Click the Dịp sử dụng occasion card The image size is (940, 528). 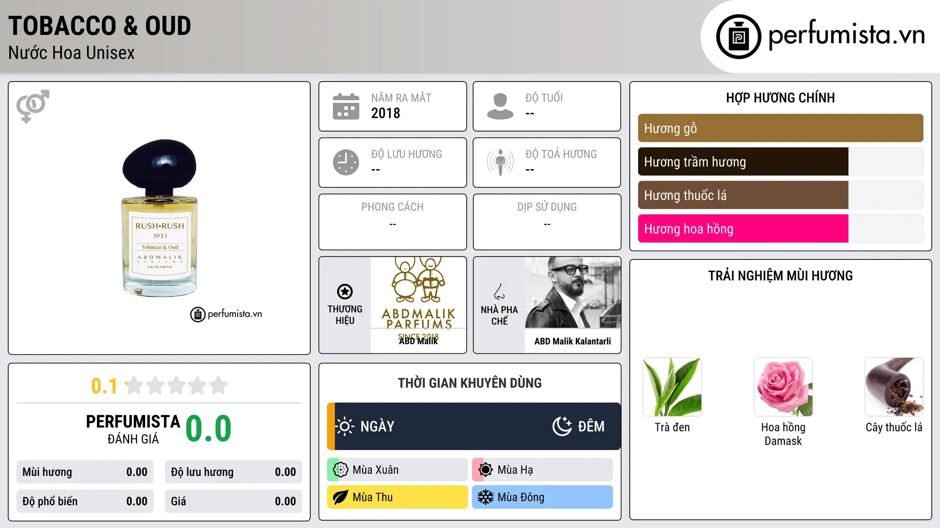tap(547, 222)
